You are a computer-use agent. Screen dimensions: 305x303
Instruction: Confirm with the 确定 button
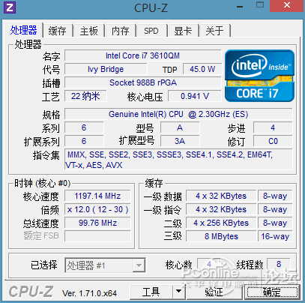pyautogui.click(x=272, y=292)
